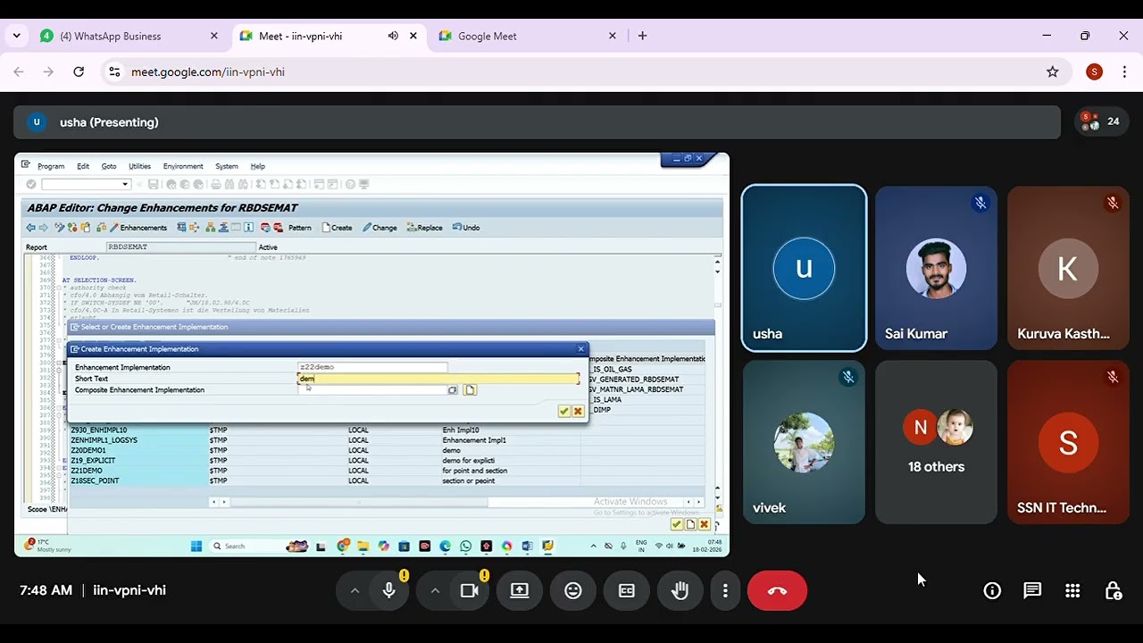This screenshot has height=643, width=1143.
Task: Open Chrome tab search dropdown arrow
Action: click(16, 36)
